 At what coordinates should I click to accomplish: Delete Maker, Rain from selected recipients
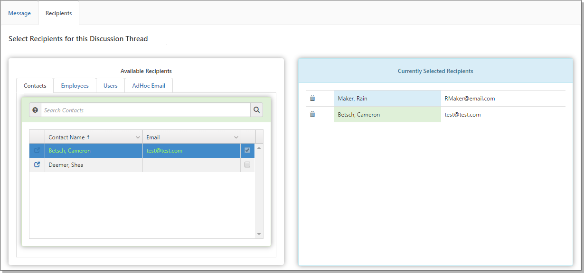pos(312,98)
